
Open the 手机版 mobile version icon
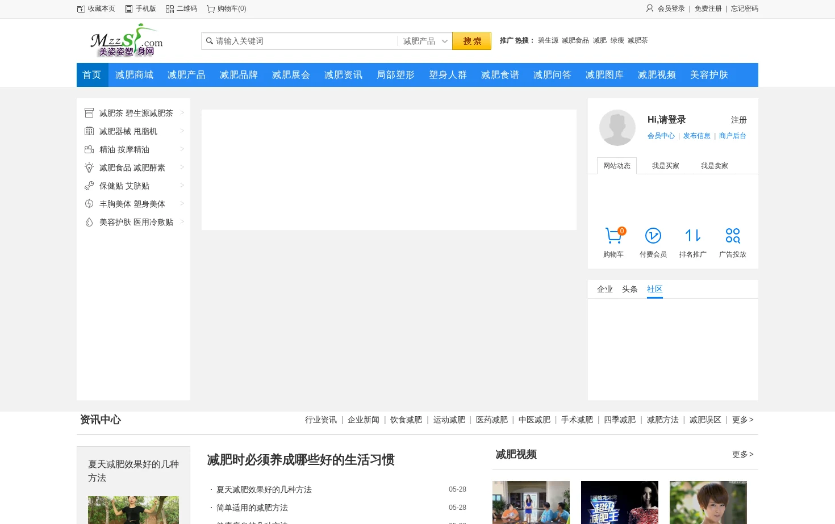tap(129, 9)
